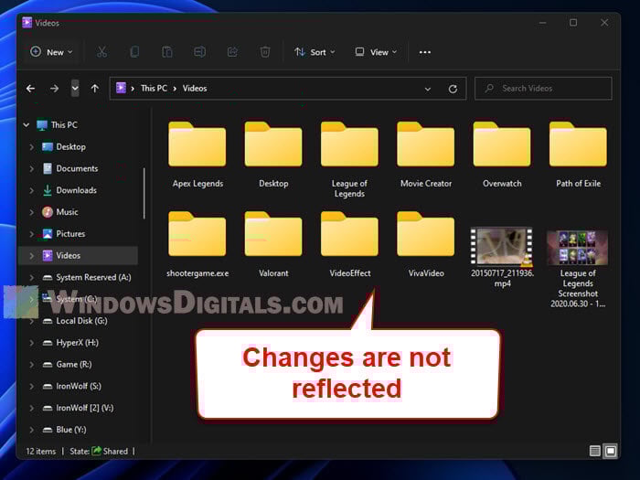Expand the Downloads tree node

point(31,190)
